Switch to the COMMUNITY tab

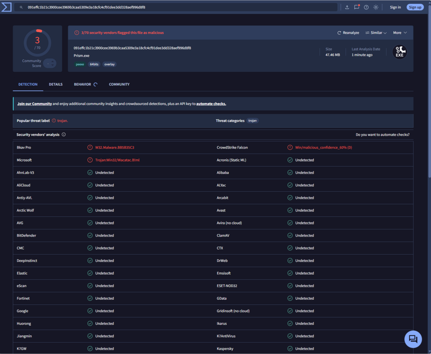[x=119, y=84]
